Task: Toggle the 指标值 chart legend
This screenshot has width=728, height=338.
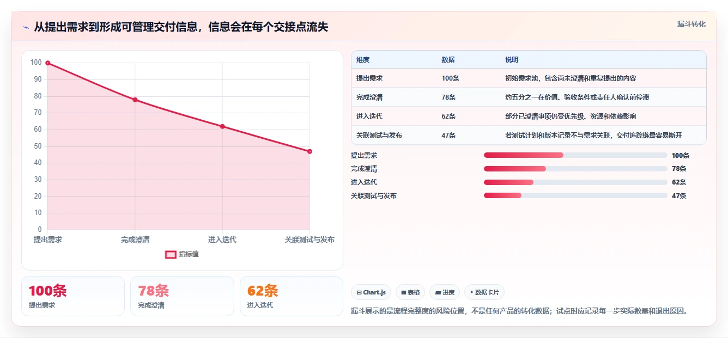Action: pos(182,254)
